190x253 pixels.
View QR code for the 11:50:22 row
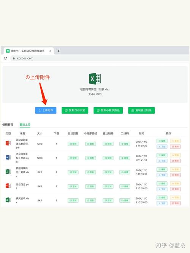click(x=125, y=144)
